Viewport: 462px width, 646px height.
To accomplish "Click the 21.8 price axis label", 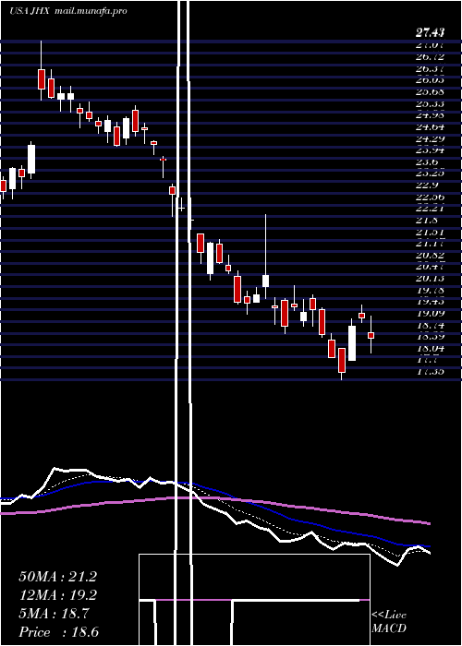I will pos(427,221).
